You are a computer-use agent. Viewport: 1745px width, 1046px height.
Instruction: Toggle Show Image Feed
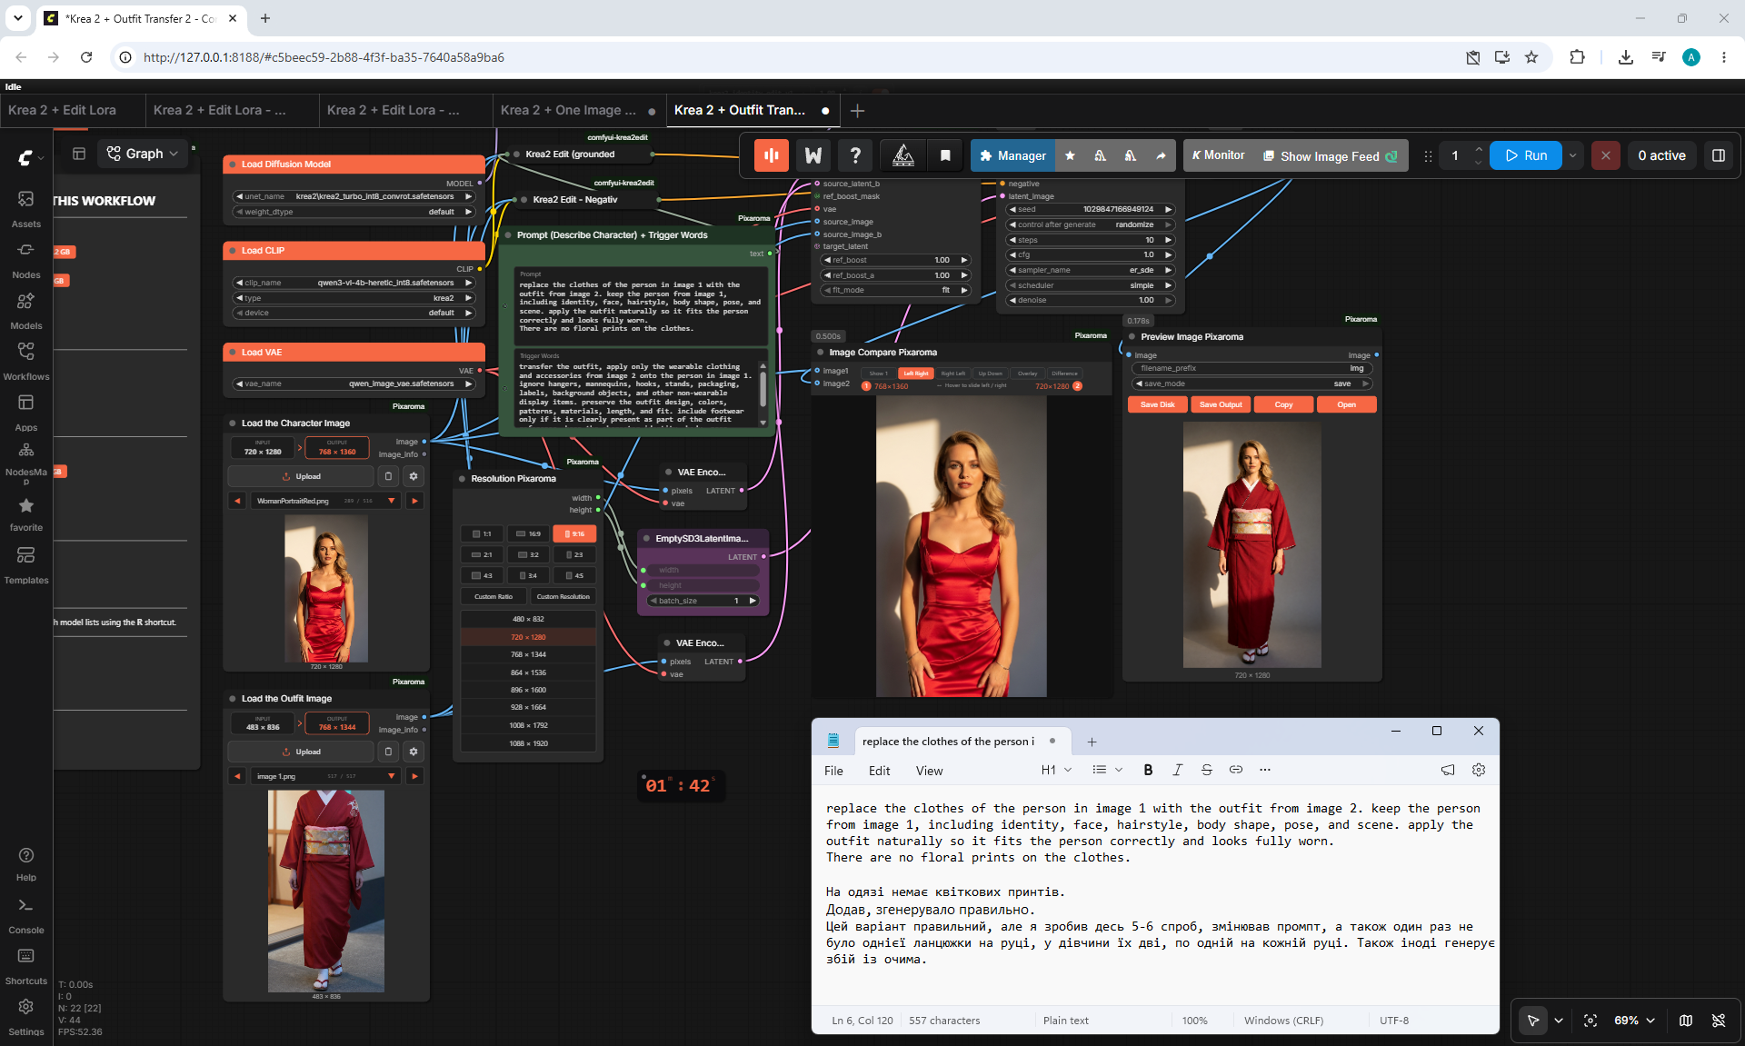pos(1331,155)
